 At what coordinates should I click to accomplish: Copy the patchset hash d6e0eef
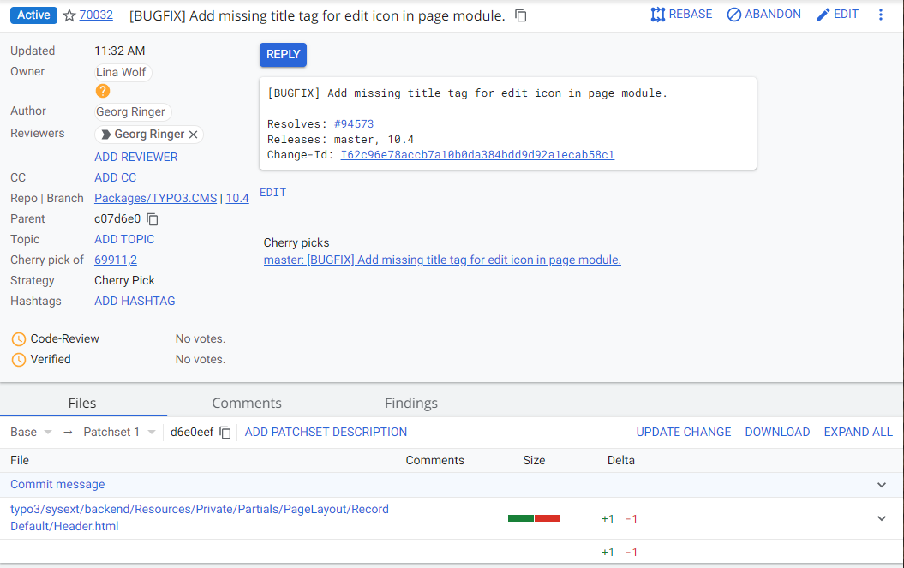tap(225, 433)
